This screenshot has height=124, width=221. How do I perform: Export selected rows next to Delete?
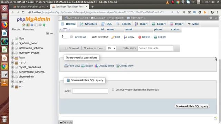[160, 37]
